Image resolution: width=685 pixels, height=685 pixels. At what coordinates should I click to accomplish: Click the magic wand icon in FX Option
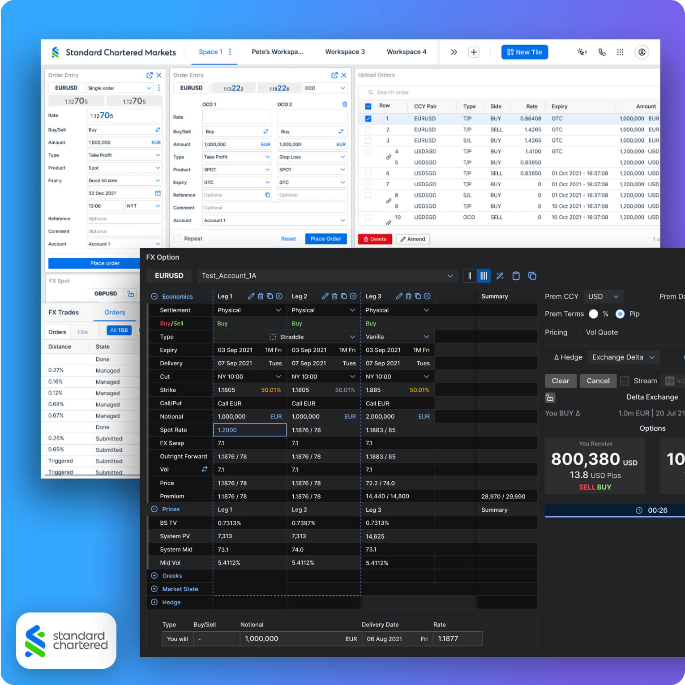click(500, 276)
